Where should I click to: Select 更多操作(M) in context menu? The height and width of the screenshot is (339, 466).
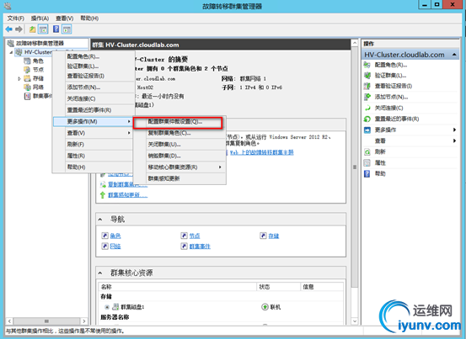click(x=93, y=122)
